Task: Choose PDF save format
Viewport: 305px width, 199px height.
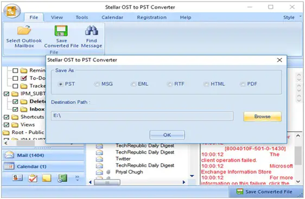Action: coord(249,84)
